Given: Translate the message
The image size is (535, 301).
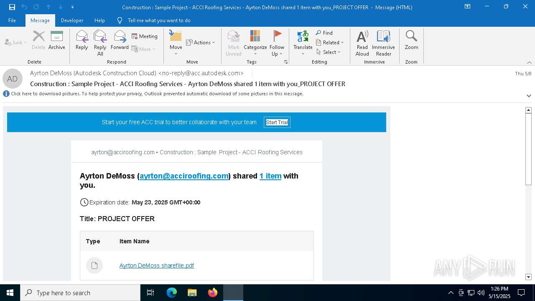Looking at the screenshot, I should [303, 43].
